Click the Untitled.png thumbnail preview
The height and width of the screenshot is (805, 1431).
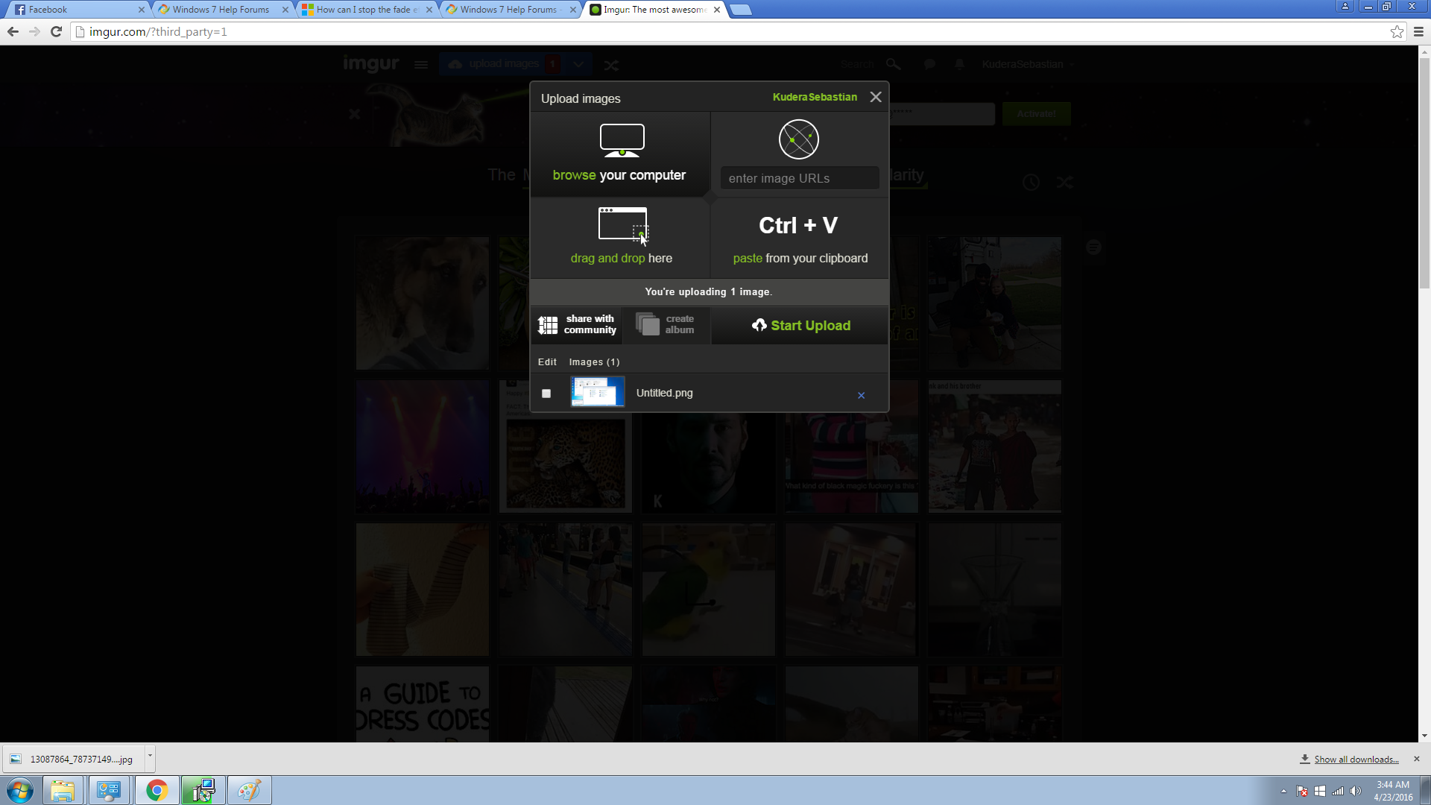click(x=598, y=392)
